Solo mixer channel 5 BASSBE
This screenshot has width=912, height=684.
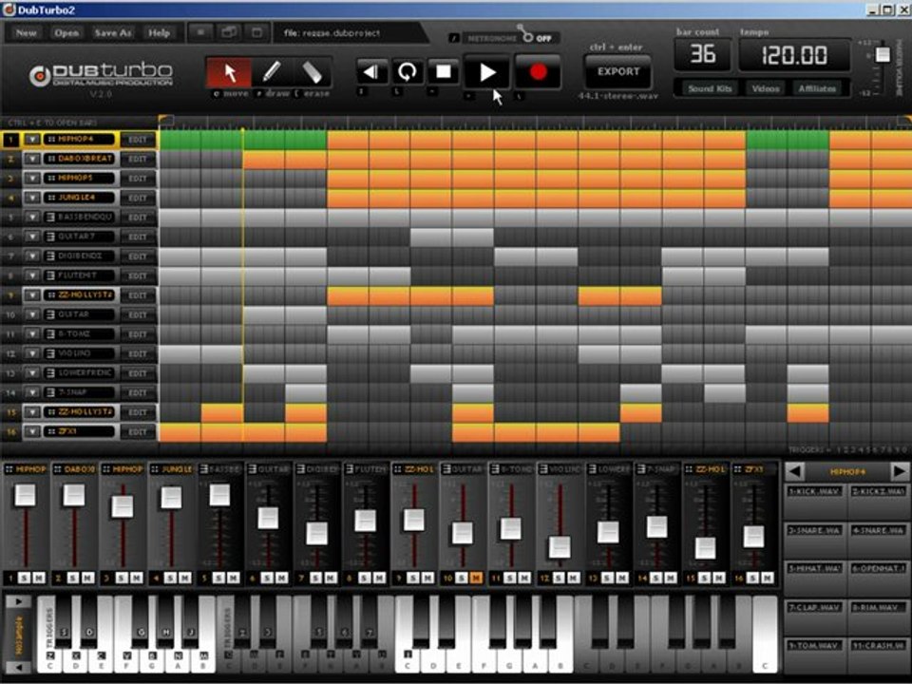[x=218, y=578]
